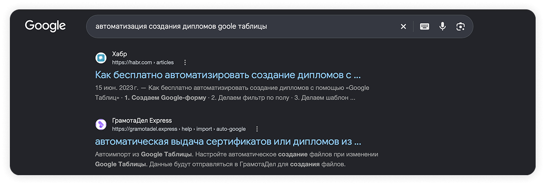546x186 pixels.
Task: Click '1. Создаем Google-форму' snippet text
Action: tap(165, 98)
